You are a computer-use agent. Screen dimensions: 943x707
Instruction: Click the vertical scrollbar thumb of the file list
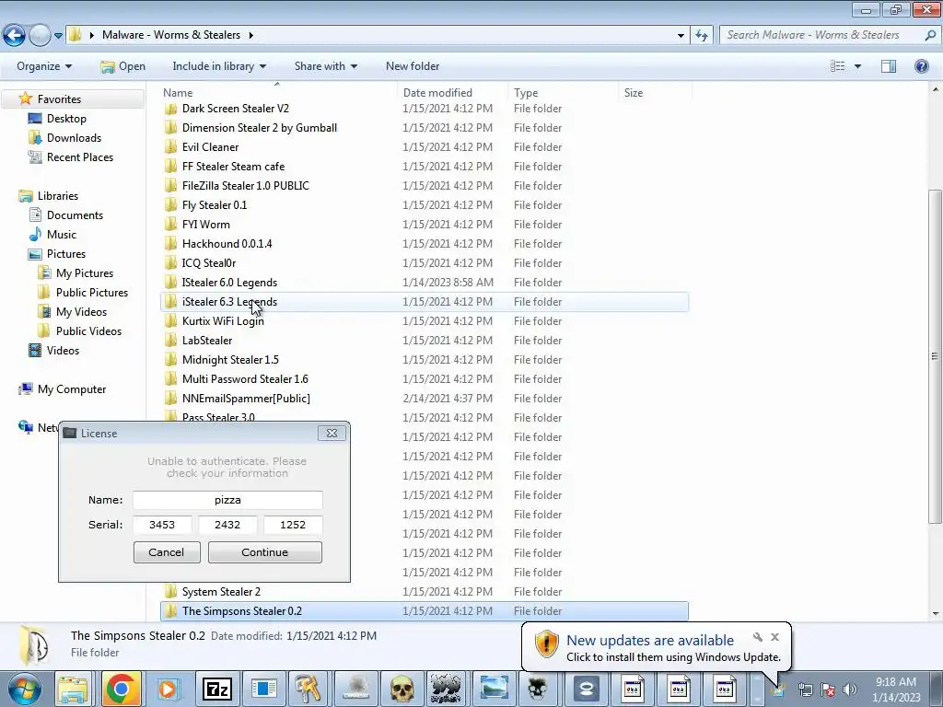pos(935,356)
